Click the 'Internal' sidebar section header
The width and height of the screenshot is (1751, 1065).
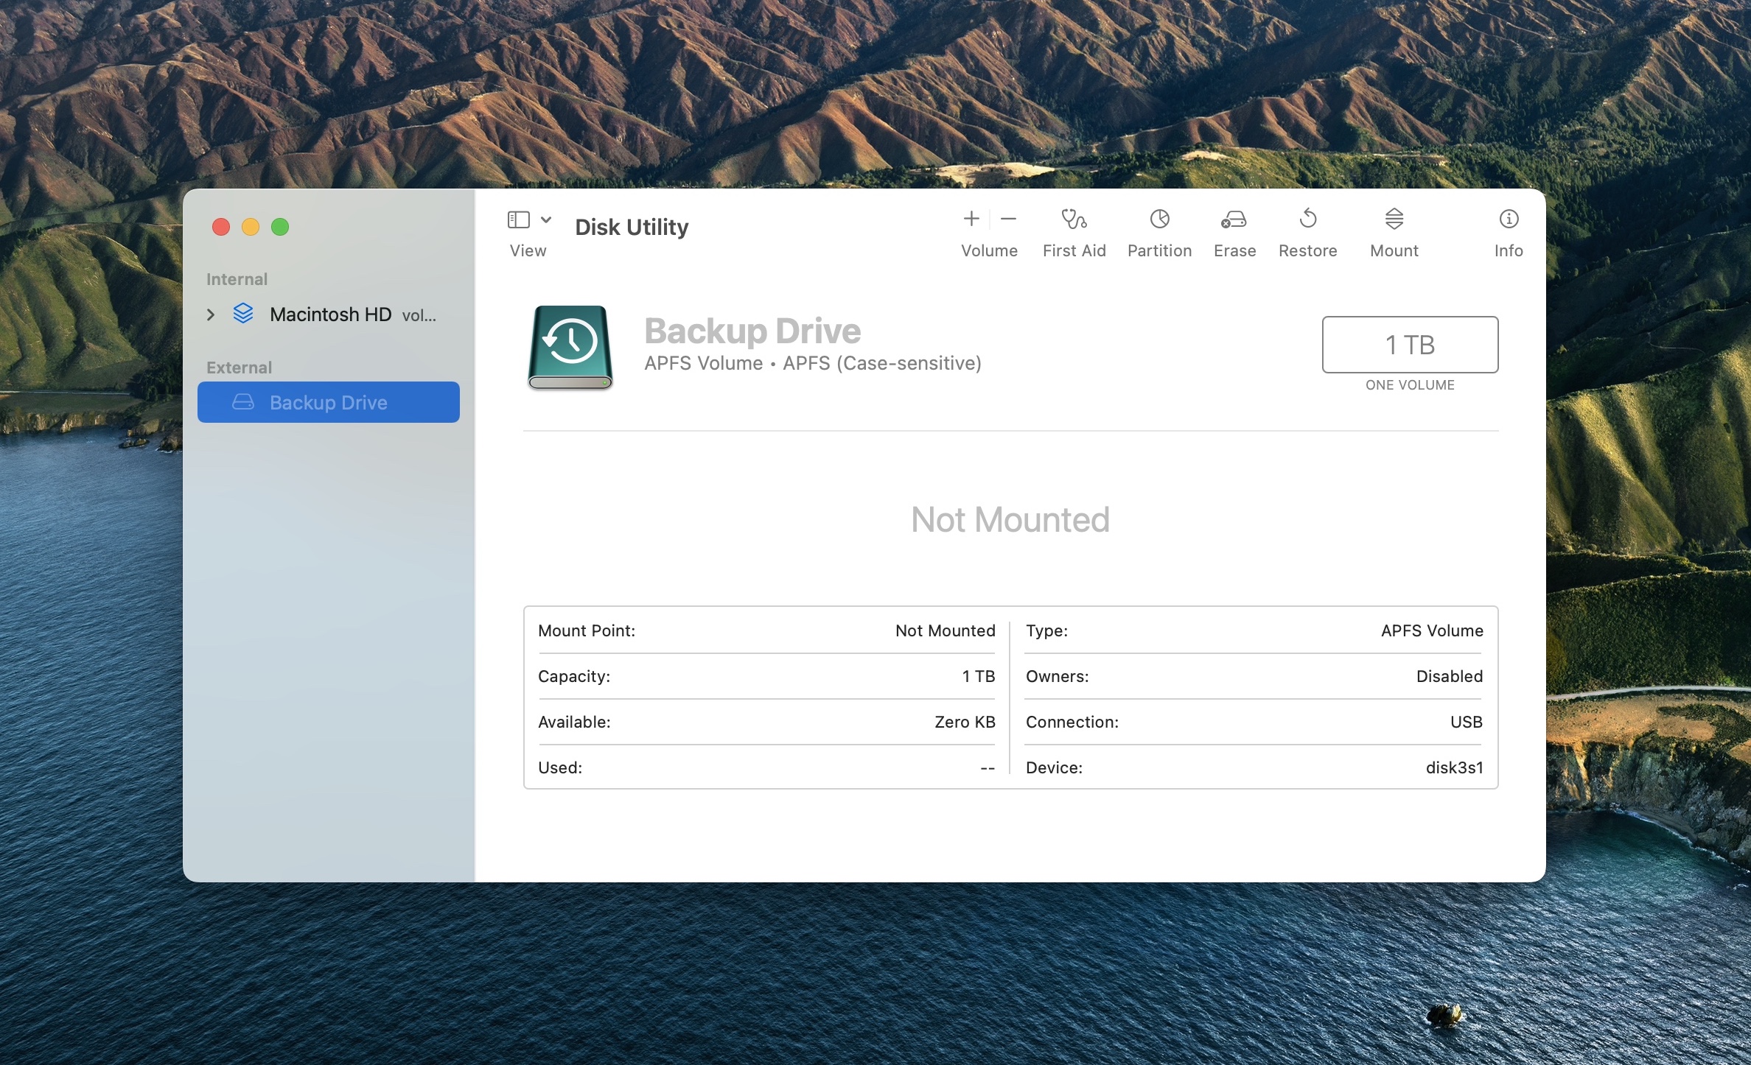(237, 279)
